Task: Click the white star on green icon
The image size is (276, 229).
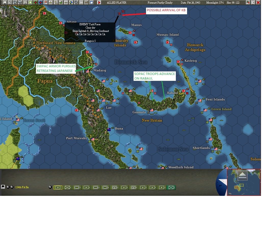Action: click(30, 3)
